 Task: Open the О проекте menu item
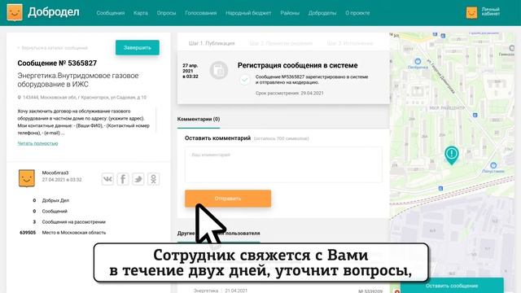(x=357, y=13)
